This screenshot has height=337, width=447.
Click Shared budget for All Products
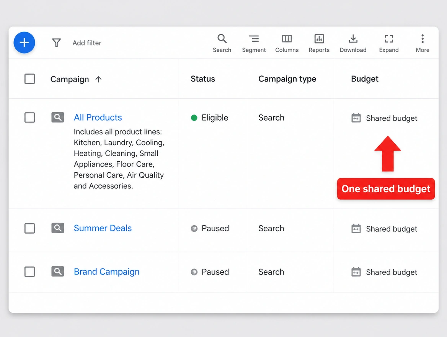click(x=392, y=118)
